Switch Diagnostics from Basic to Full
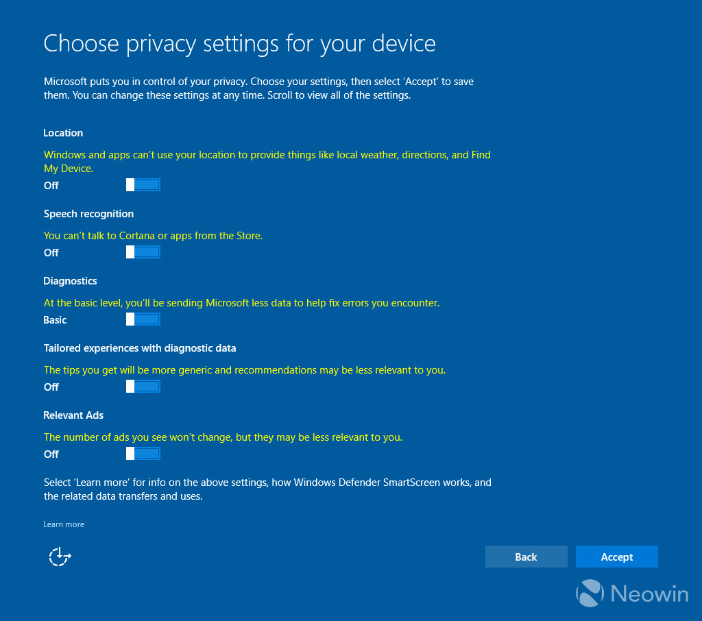This screenshot has height=621, width=702. pyautogui.click(x=143, y=319)
